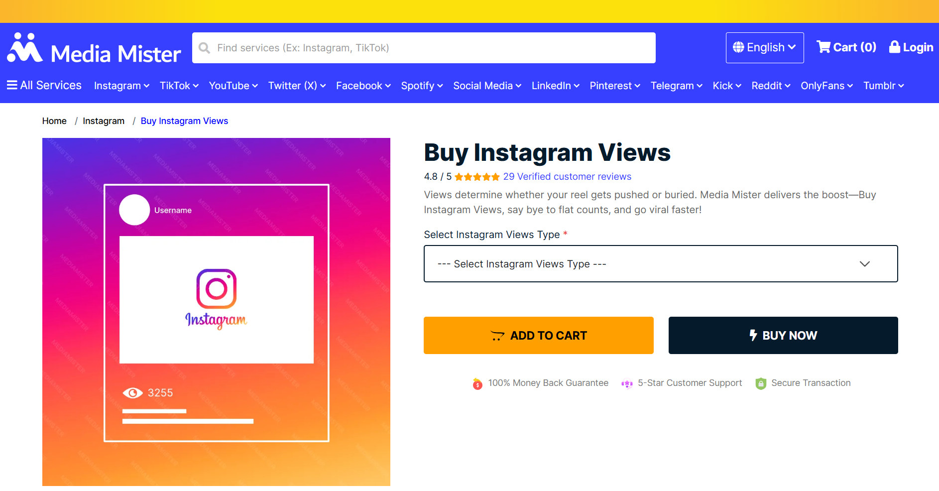Image resolution: width=939 pixels, height=491 pixels.
Task: Open the Telegram menu item
Action: coord(676,86)
